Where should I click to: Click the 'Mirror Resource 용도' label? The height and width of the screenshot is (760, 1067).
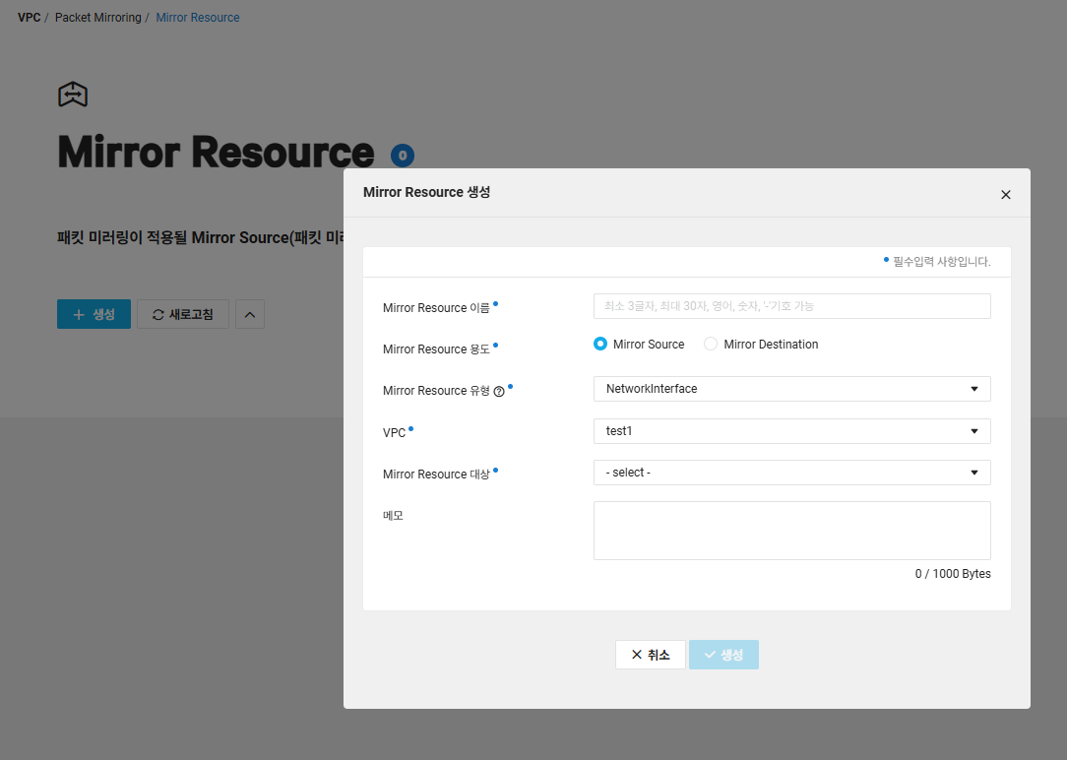tap(436, 349)
